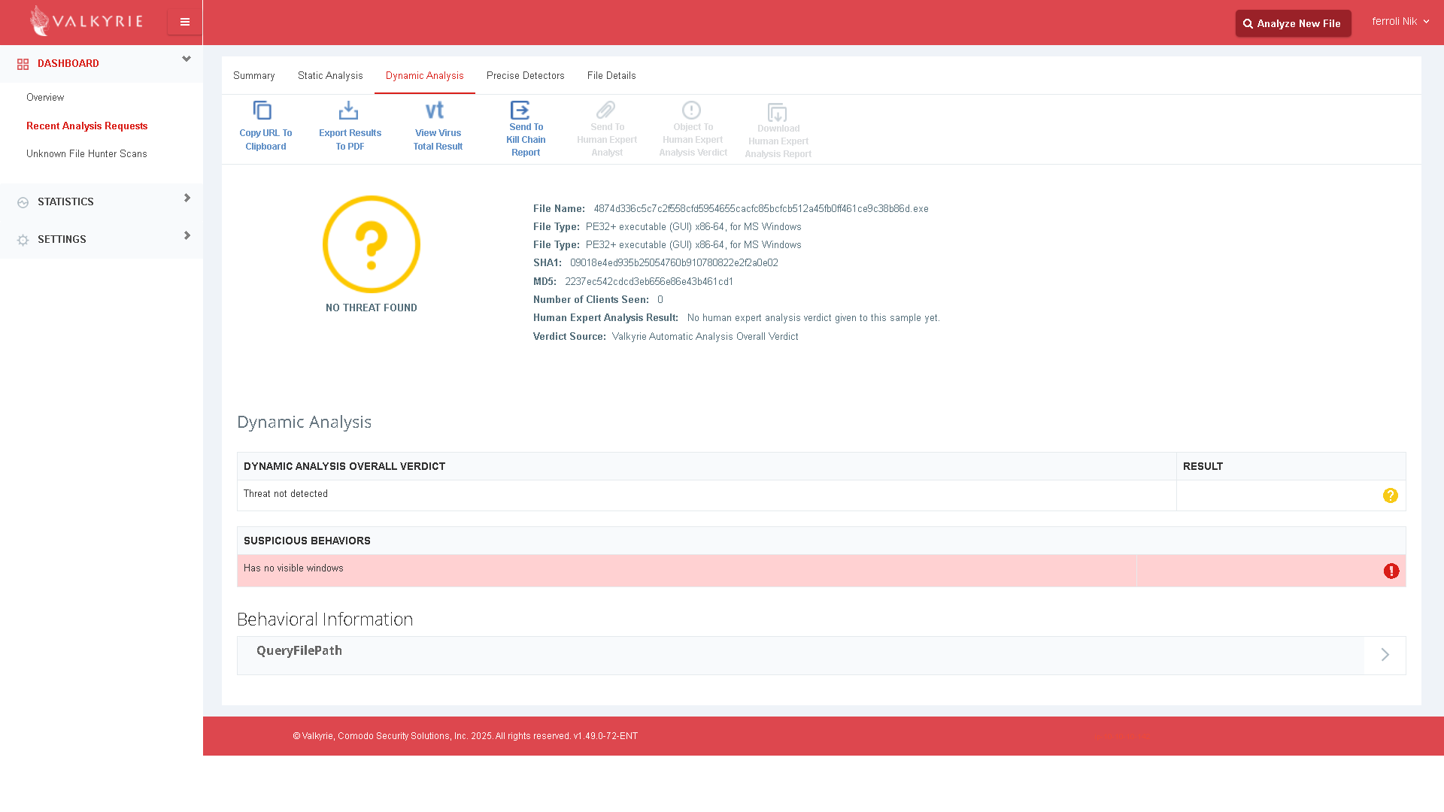Open the Precise Detectors tab
1444x812 pixels.
click(525, 76)
